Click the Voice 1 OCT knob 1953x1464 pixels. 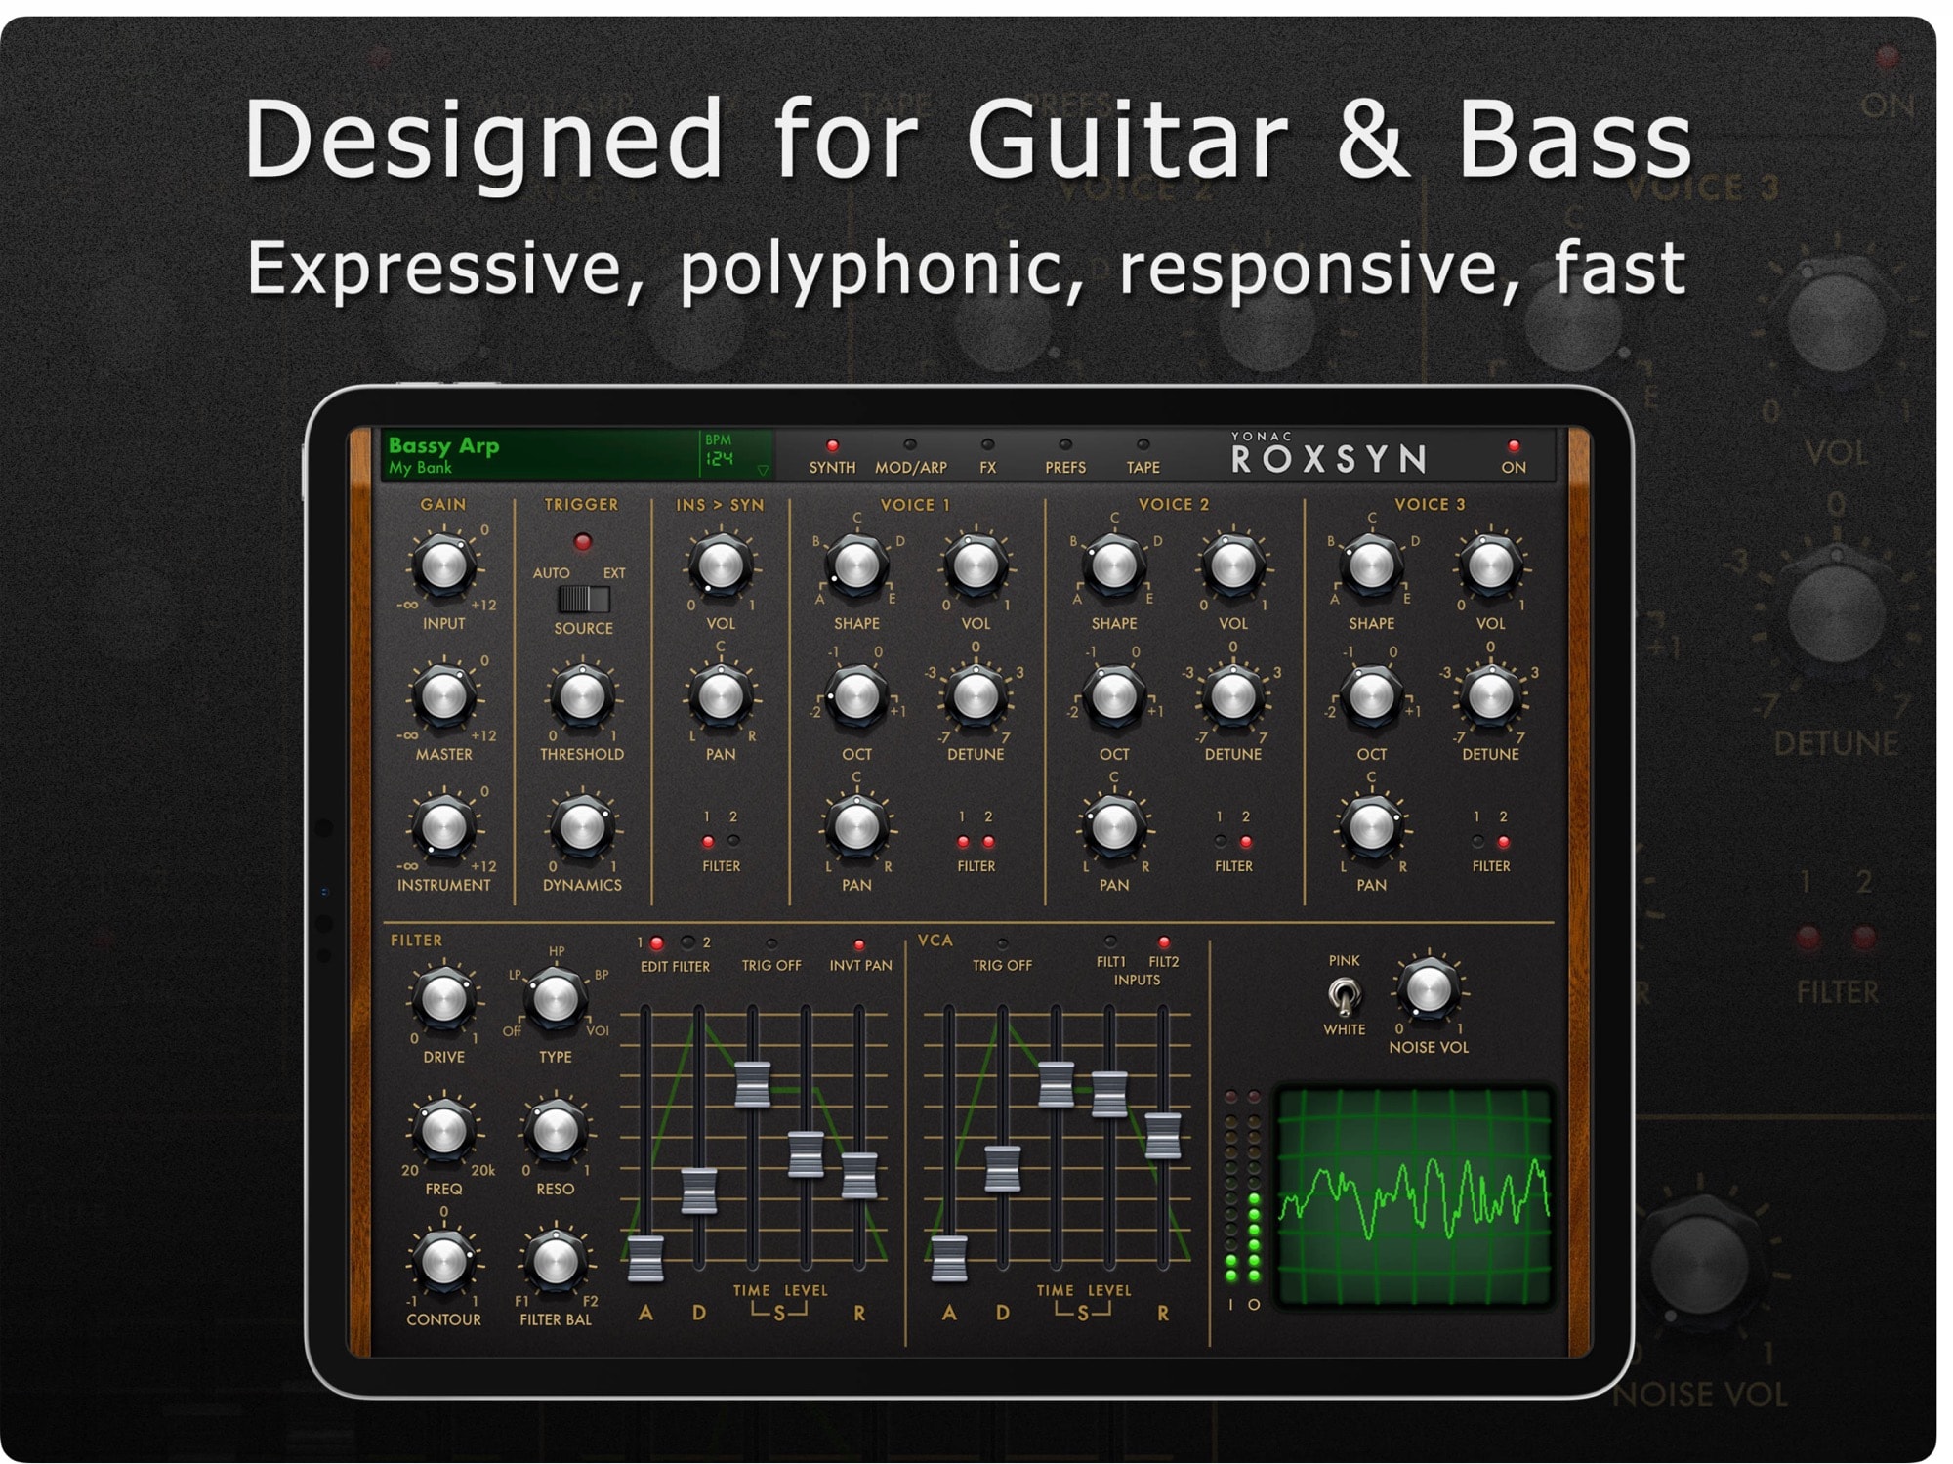(x=856, y=696)
